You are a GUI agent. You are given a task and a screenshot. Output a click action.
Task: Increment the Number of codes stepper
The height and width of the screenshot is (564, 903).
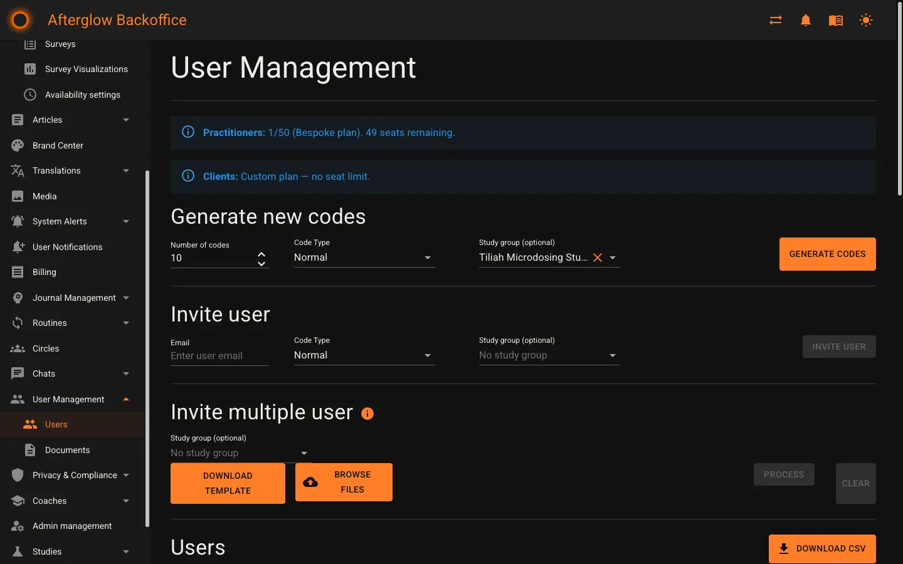[261, 254]
